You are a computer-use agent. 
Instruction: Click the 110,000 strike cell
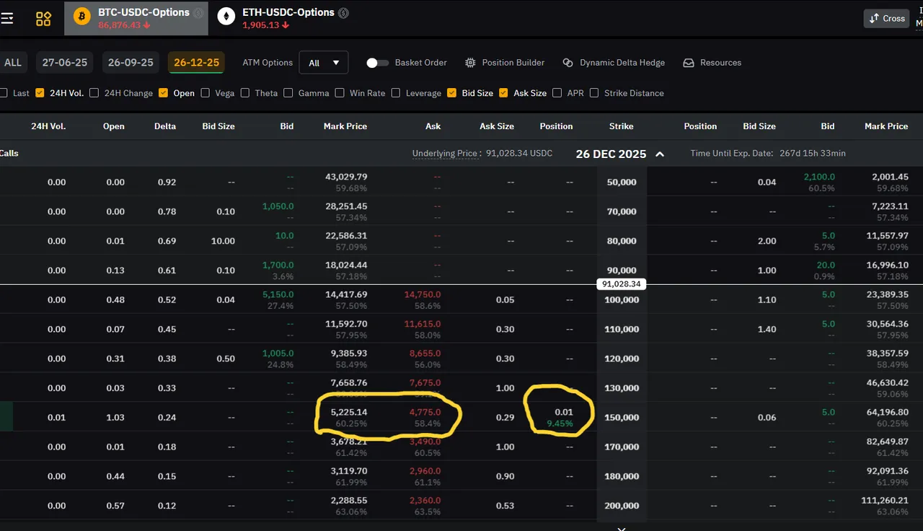[621, 329]
